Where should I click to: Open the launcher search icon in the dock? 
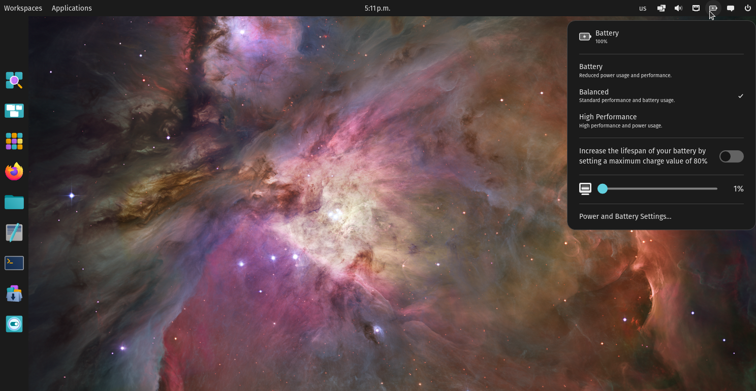(14, 80)
